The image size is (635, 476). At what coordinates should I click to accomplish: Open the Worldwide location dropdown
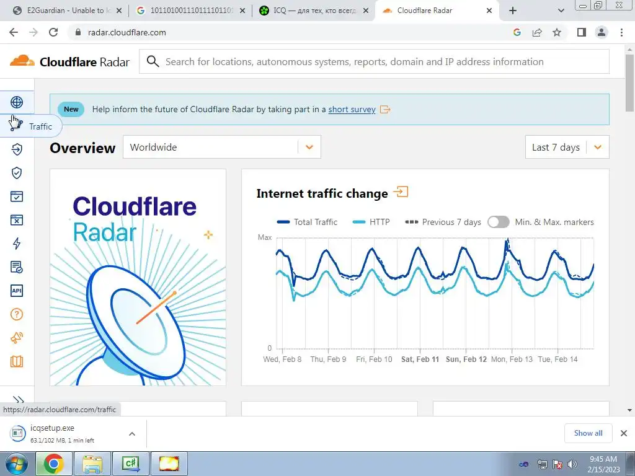pyautogui.click(x=222, y=147)
